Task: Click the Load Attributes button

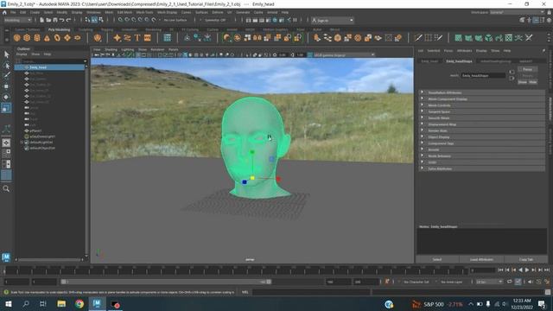Action: (481, 259)
